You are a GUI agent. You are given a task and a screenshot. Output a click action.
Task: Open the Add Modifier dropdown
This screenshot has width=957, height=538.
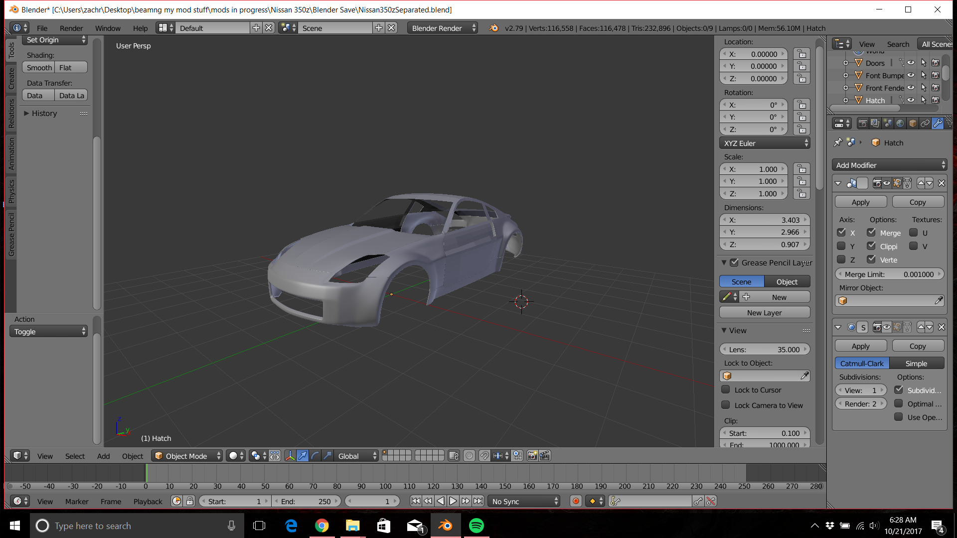click(x=889, y=165)
